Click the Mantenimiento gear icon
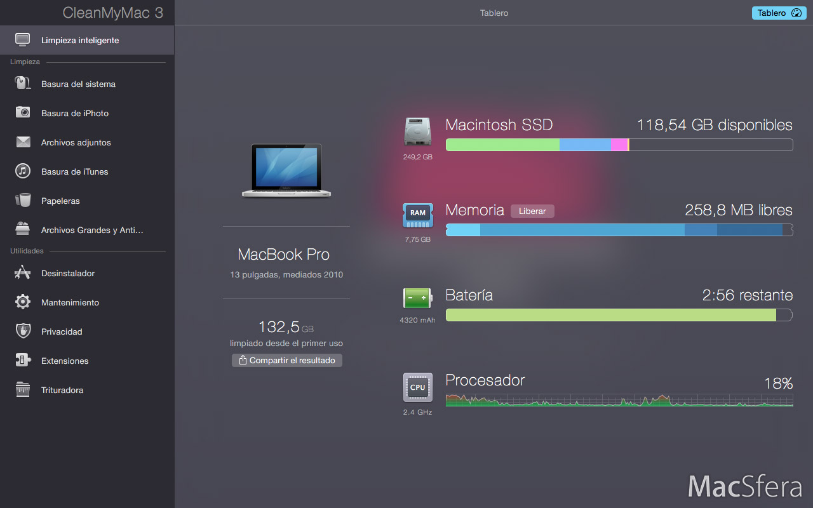Image resolution: width=813 pixels, height=508 pixels. pyautogui.click(x=23, y=302)
